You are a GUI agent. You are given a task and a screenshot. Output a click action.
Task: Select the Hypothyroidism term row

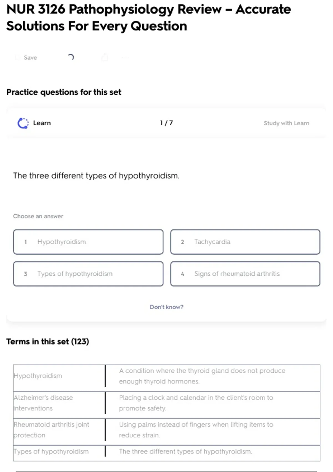coord(38,376)
